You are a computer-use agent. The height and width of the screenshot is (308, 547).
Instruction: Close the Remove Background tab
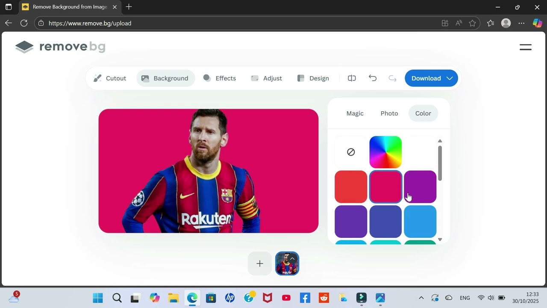[x=115, y=7]
